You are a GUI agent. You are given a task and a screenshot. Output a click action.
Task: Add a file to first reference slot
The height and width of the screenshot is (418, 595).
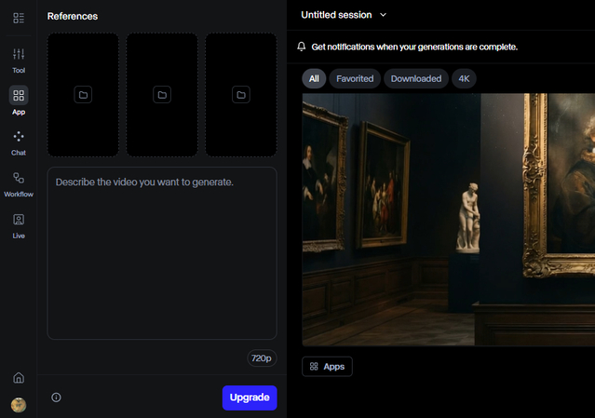click(x=83, y=95)
